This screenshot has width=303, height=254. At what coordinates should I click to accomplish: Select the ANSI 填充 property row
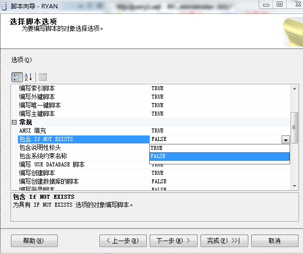[32, 130]
